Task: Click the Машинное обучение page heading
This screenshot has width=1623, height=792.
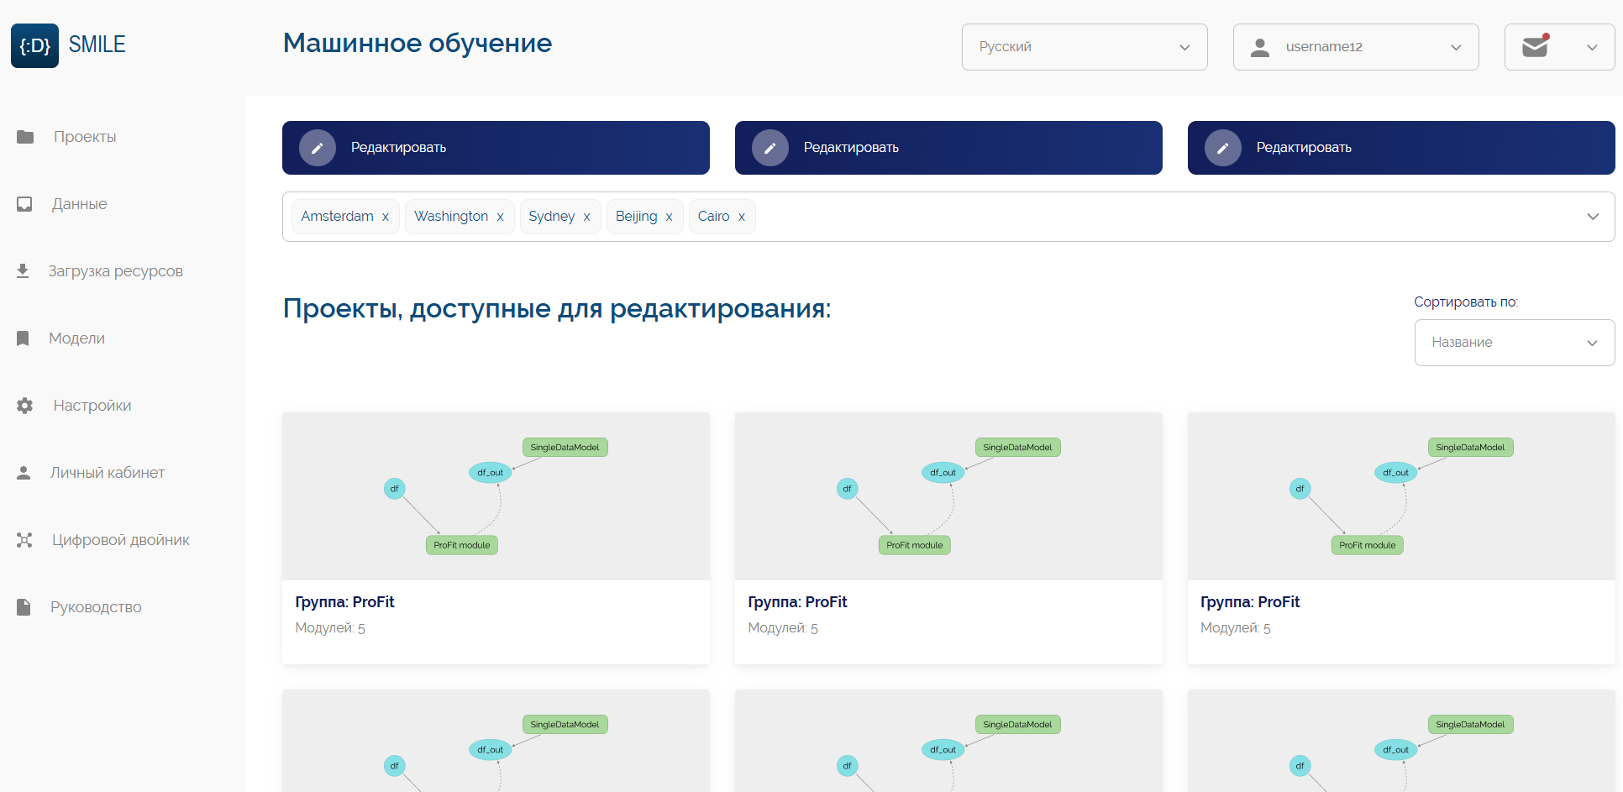Action: click(x=418, y=43)
